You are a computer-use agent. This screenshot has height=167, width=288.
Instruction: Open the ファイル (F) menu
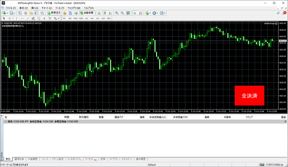[x=11, y=8]
